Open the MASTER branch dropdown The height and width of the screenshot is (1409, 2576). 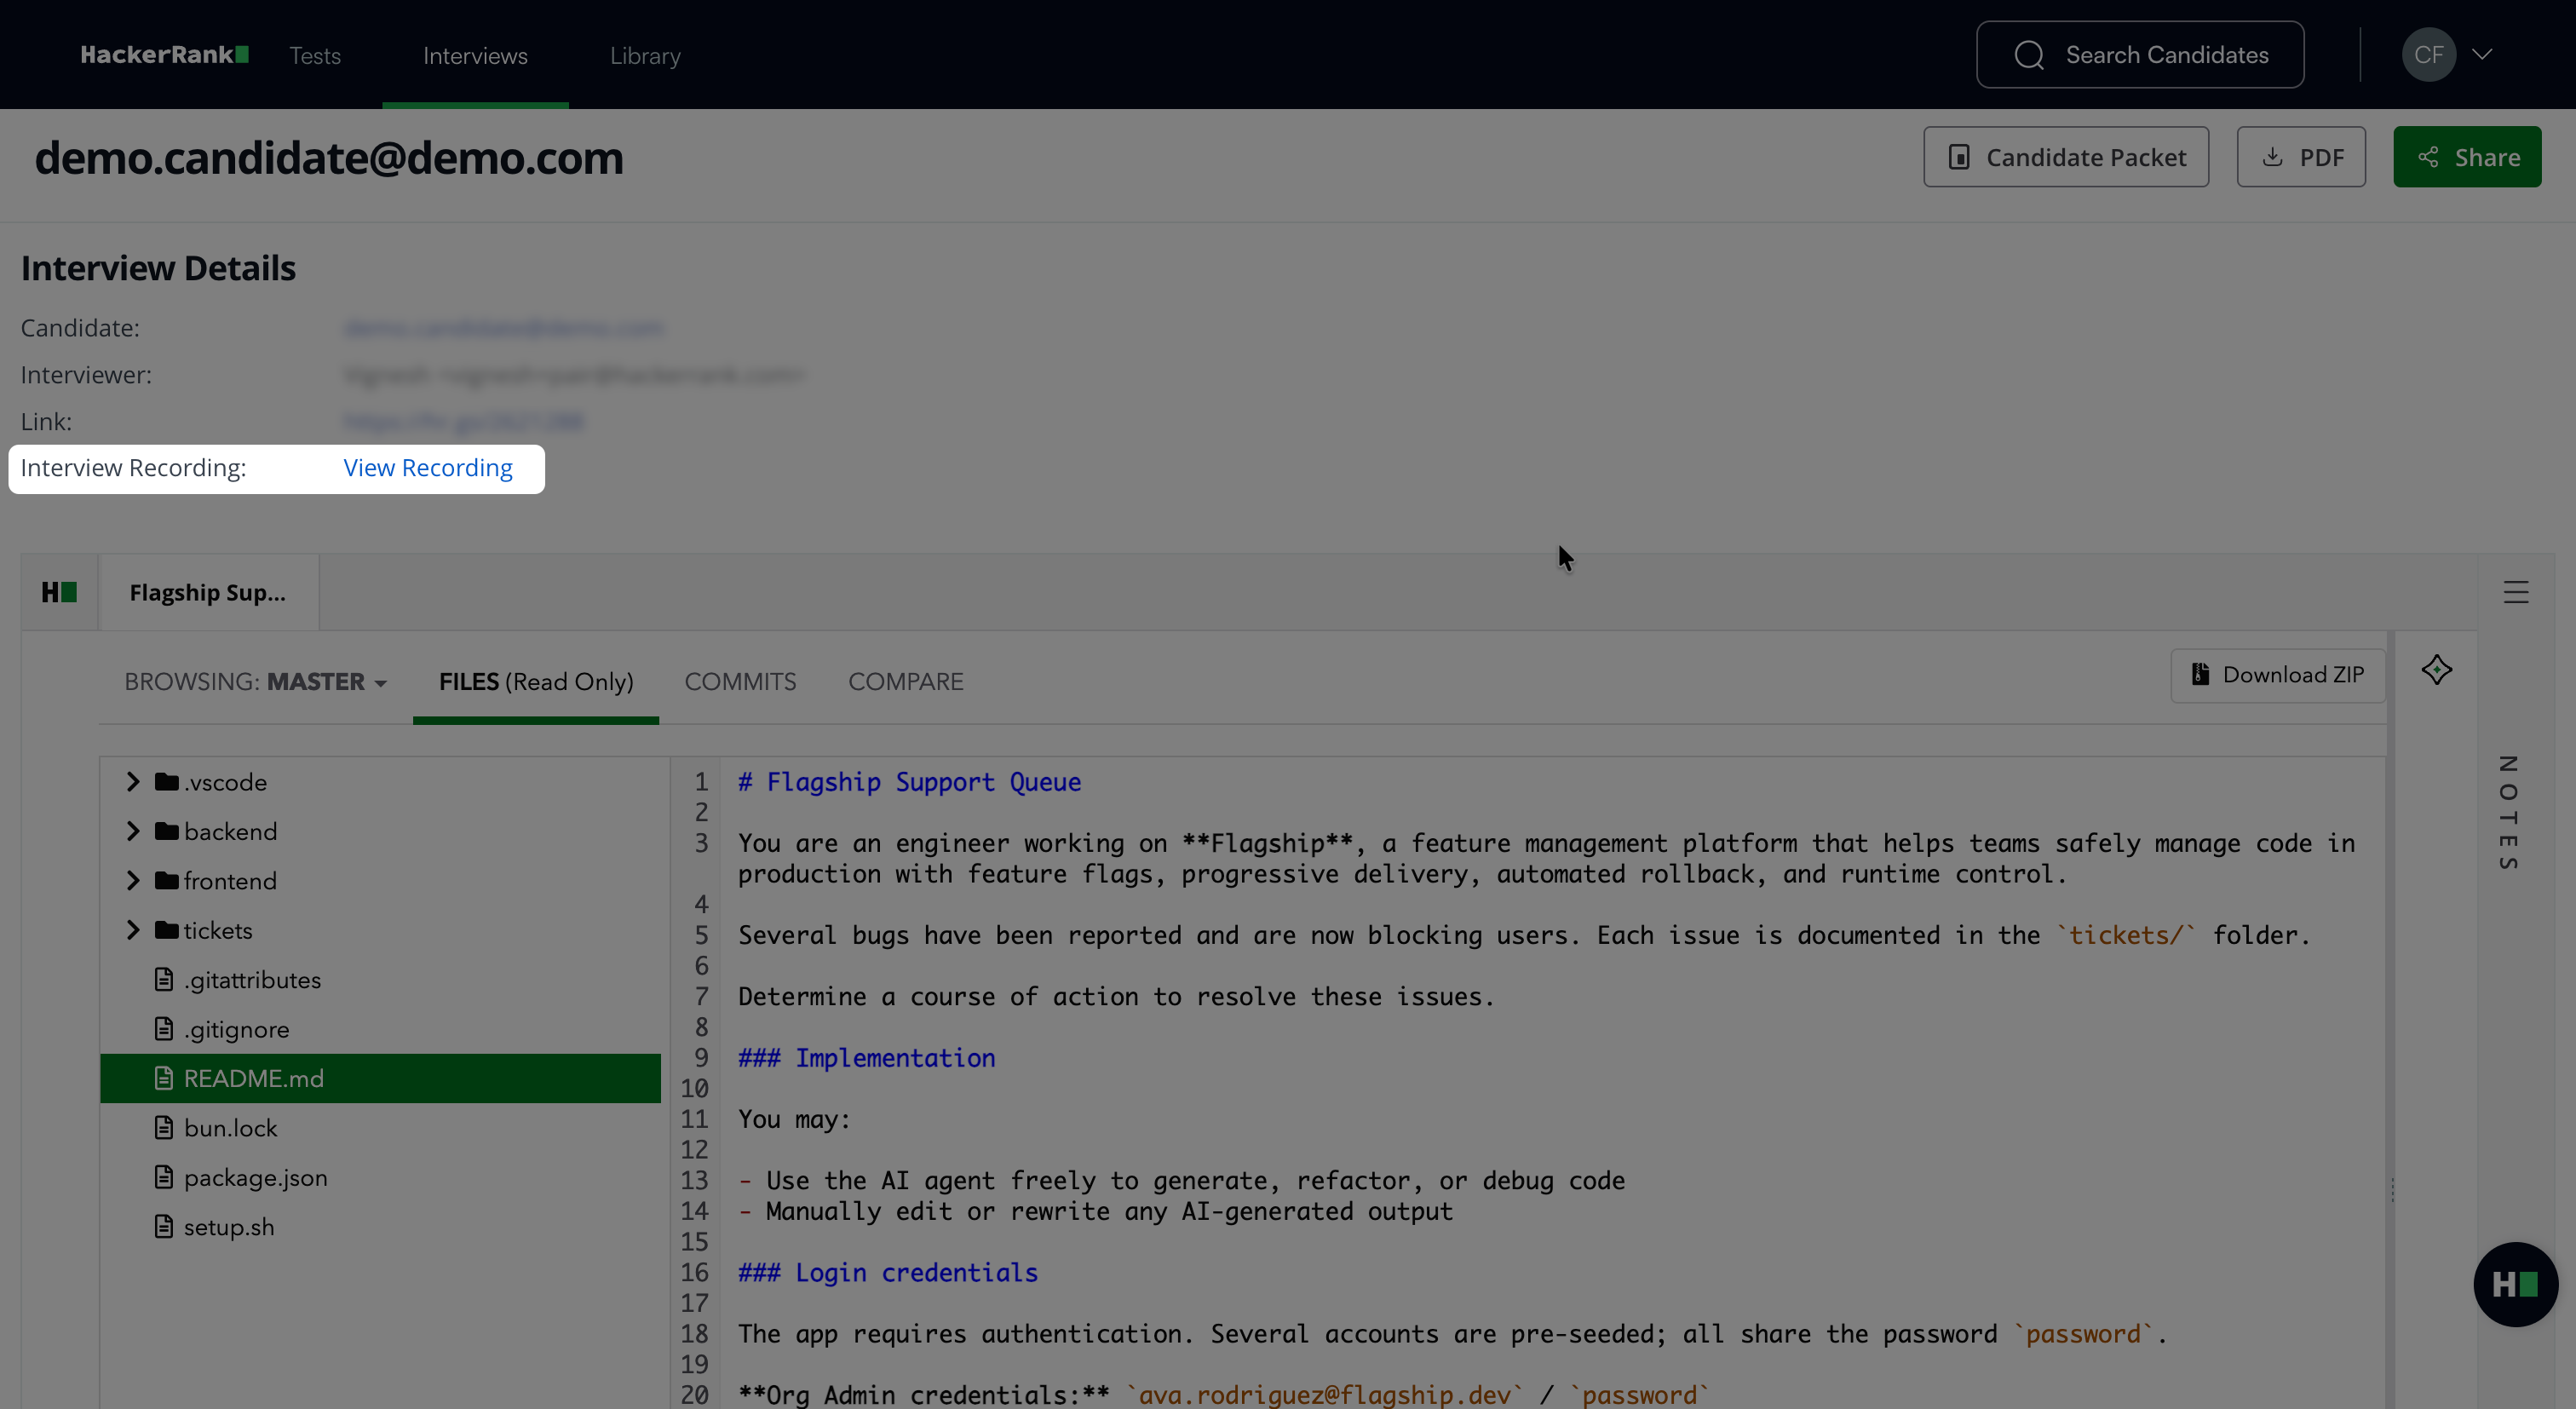coord(255,682)
